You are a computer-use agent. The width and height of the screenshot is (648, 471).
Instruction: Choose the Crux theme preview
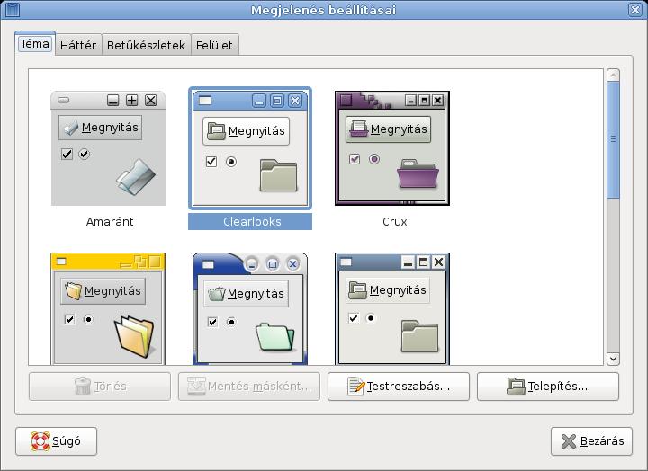pyautogui.click(x=392, y=148)
